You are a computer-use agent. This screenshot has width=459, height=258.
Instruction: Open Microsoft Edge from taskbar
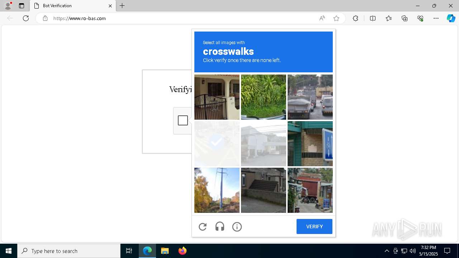[147, 251]
